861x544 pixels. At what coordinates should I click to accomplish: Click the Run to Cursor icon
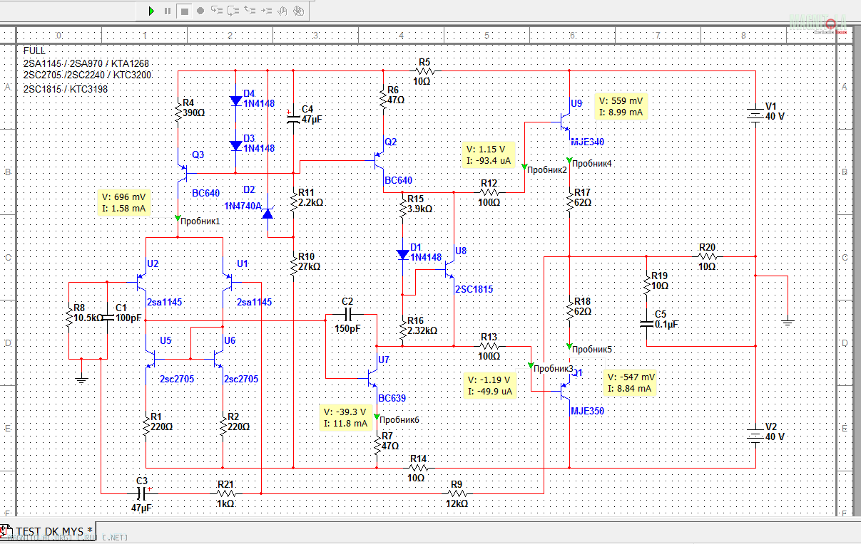click(x=266, y=11)
